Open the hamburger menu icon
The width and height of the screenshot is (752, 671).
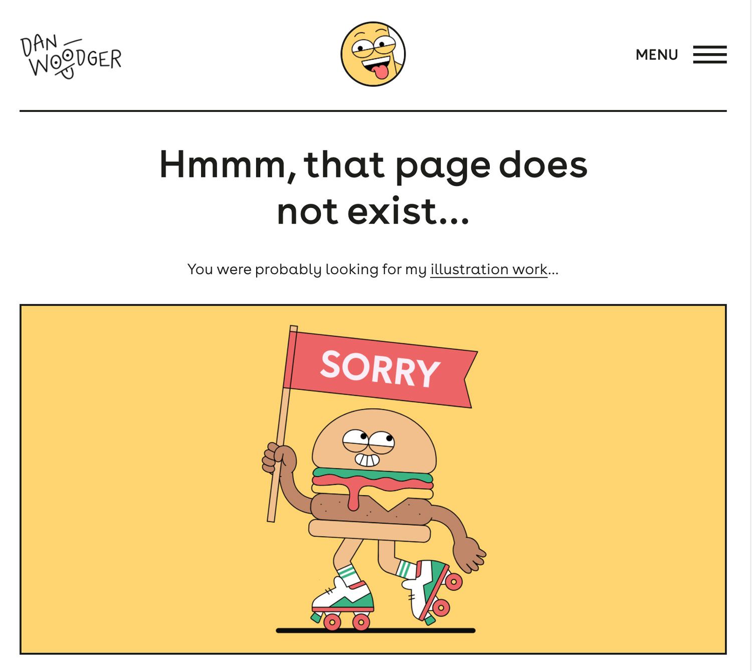point(710,54)
